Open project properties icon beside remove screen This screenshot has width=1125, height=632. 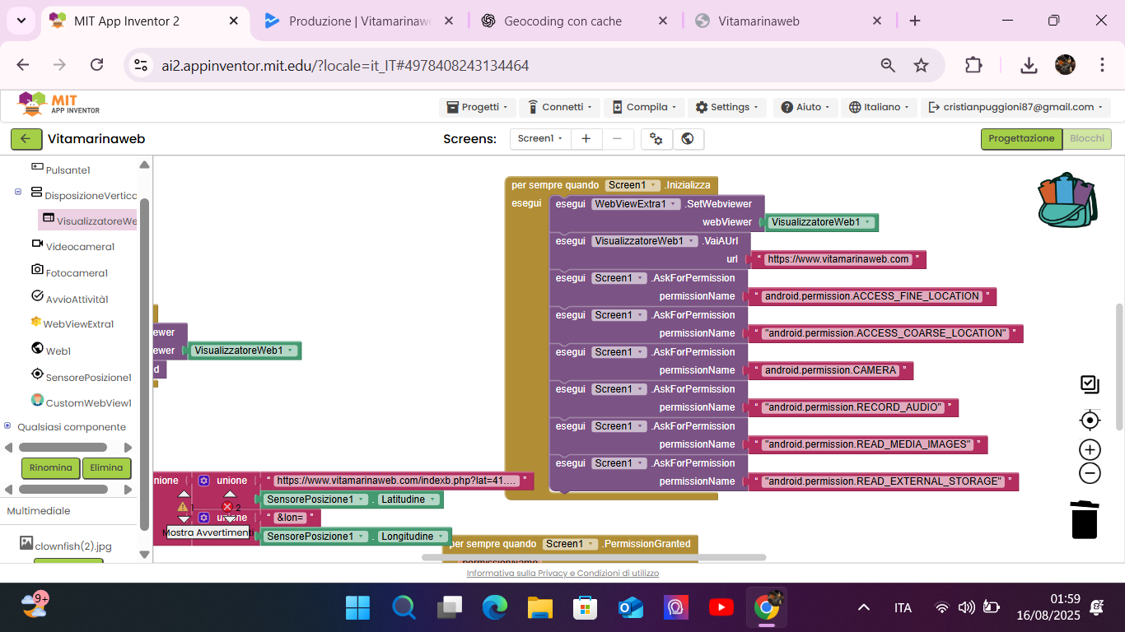[x=656, y=139]
